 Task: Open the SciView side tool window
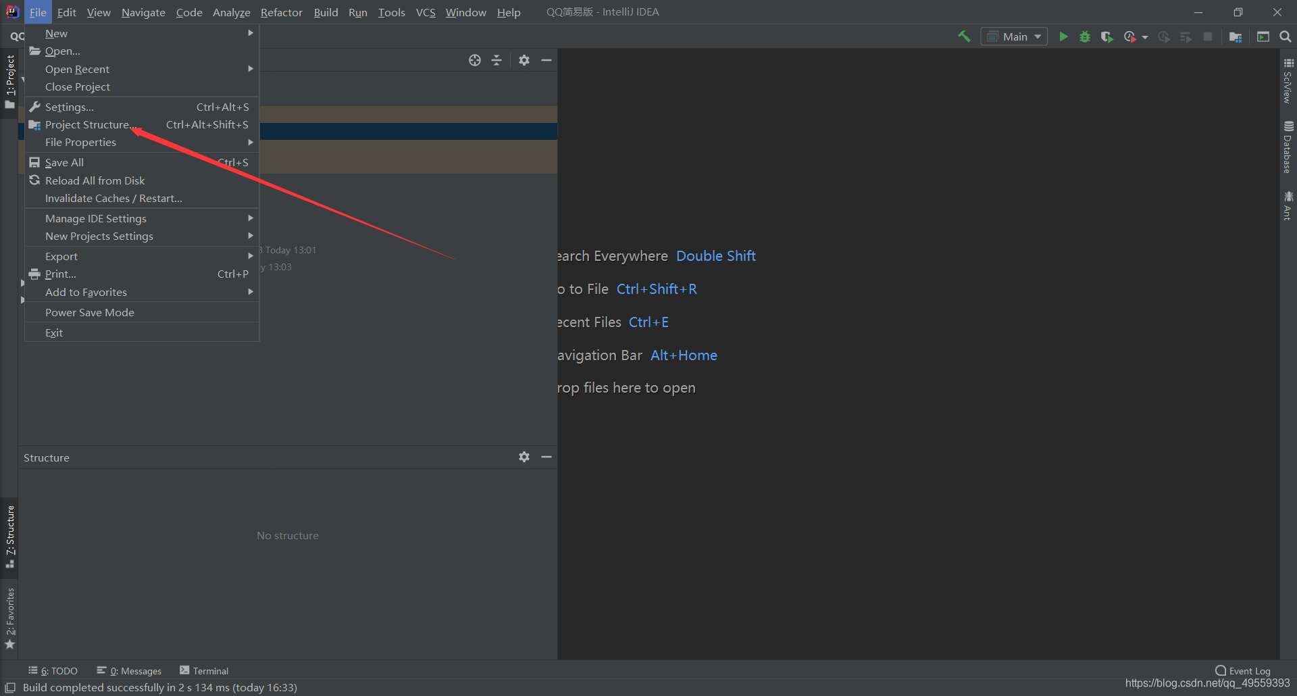click(1288, 81)
